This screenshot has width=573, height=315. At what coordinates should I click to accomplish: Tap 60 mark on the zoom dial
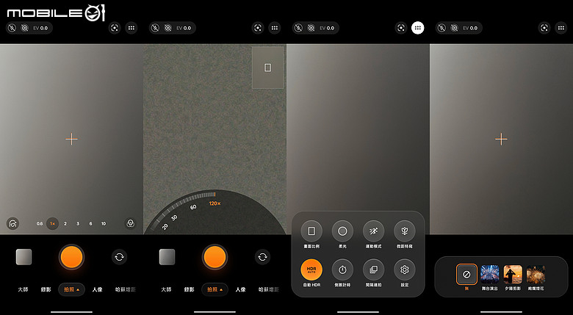[193, 208]
